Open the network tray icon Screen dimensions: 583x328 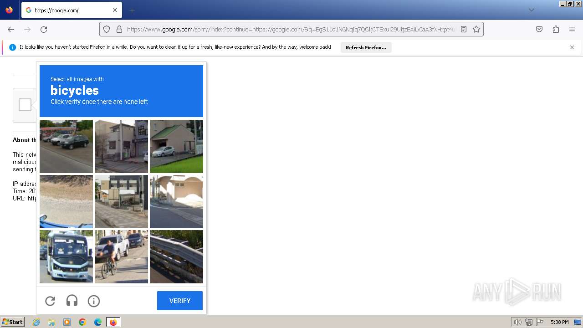(529, 322)
